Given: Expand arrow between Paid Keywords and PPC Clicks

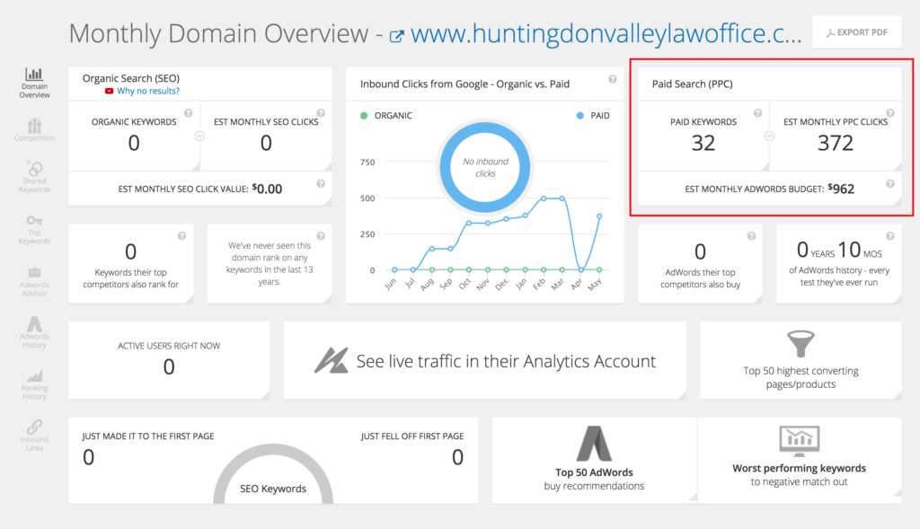Looking at the screenshot, I should [x=769, y=137].
